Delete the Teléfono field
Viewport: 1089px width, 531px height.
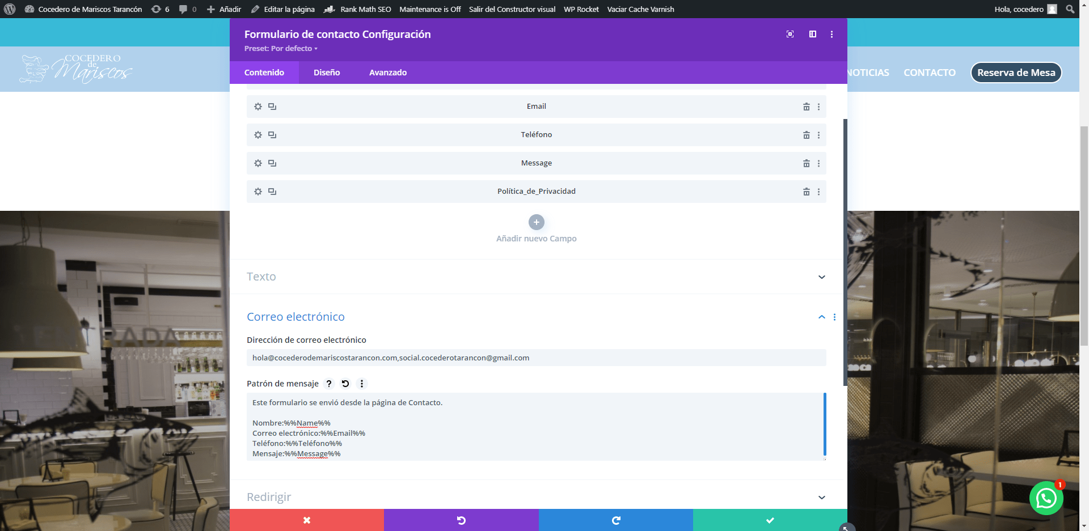[806, 135]
